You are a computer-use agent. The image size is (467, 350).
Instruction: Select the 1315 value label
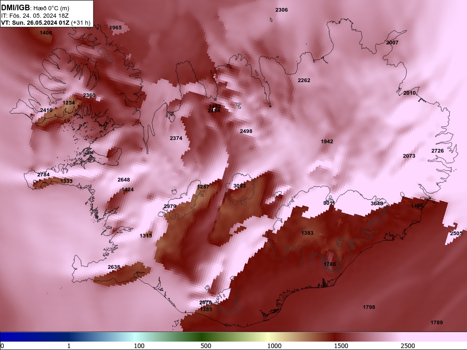click(x=146, y=236)
